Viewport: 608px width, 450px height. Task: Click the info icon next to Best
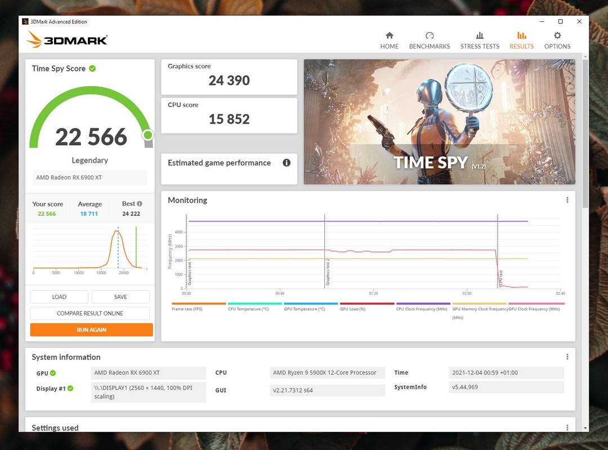pos(140,204)
